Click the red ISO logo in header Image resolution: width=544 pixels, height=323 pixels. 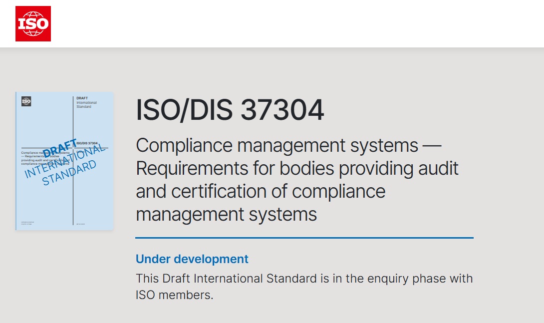click(33, 23)
